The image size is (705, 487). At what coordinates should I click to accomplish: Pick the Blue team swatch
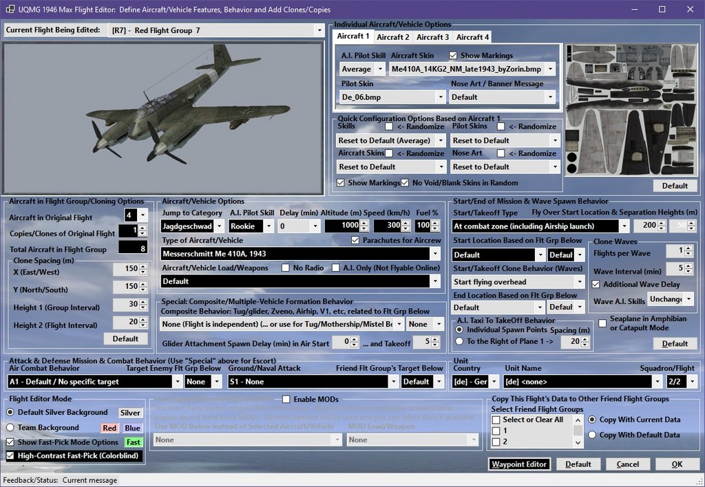(132, 428)
